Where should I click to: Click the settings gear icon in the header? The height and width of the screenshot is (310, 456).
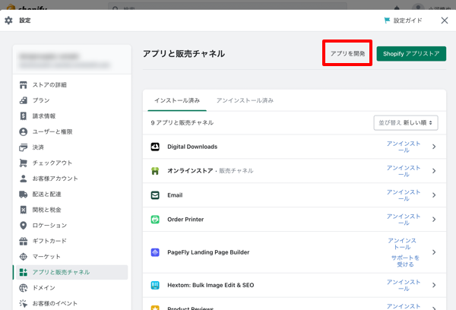tap(8, 21)
